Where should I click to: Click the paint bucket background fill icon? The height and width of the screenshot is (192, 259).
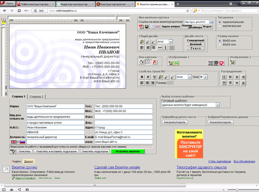point(141,62)
